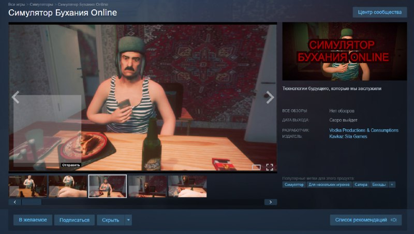The height and width of the screenshot is (234, 414).
Task: Add a new tag with plus button
Action: point(392,185)
